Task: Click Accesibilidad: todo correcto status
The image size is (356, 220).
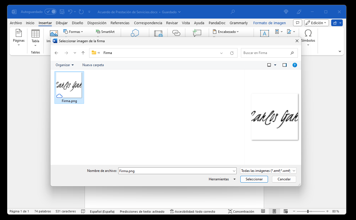Action: click(x=192, y=211)
